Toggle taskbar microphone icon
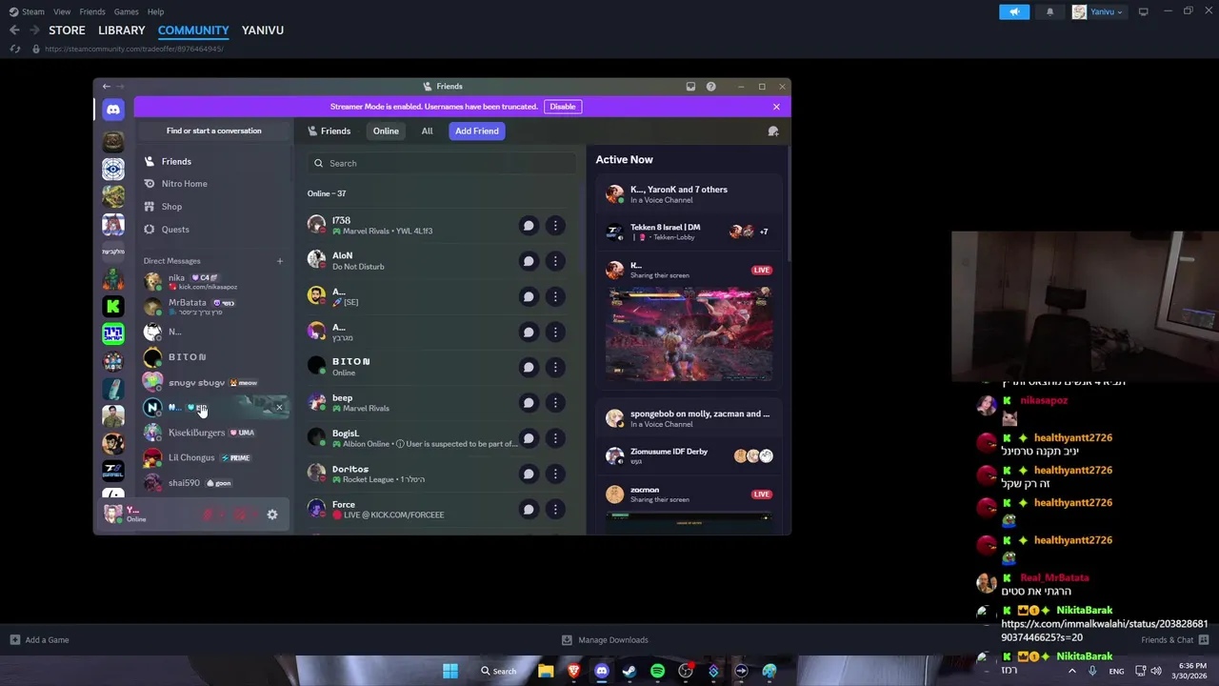 1092,671
